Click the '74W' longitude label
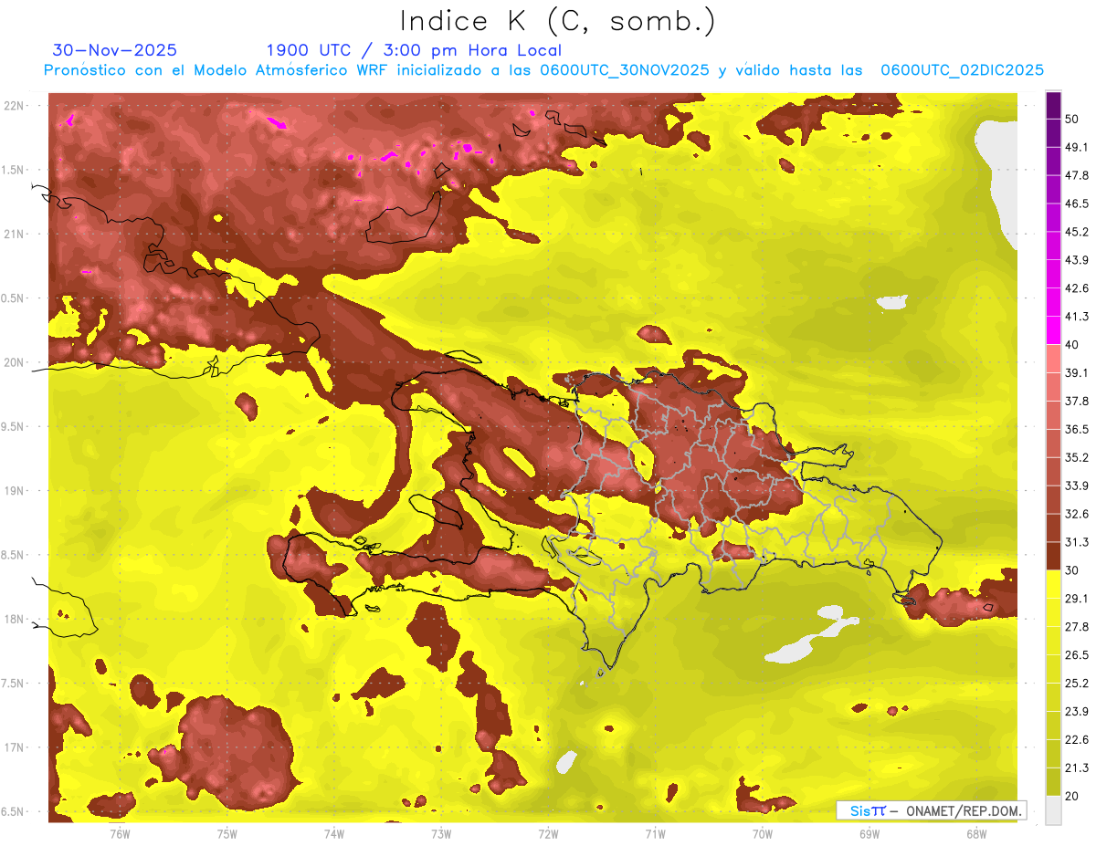Image resolution: width=1096 pixels, height=846 pixels. (x=334, y=833)
